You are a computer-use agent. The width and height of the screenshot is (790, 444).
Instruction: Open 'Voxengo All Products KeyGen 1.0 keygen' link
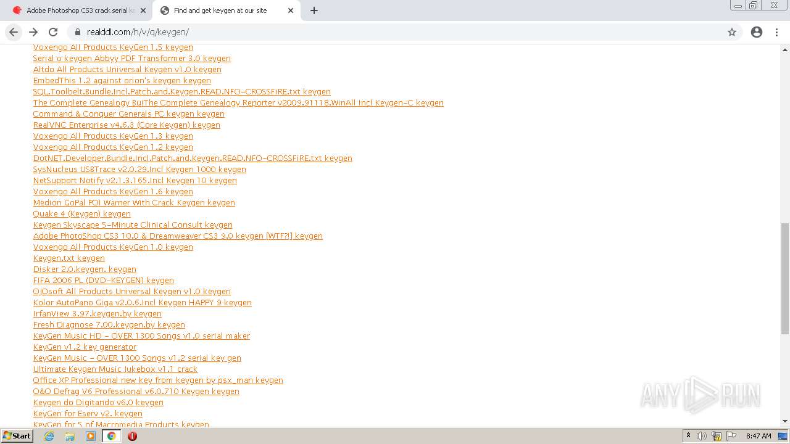[113, 247]
